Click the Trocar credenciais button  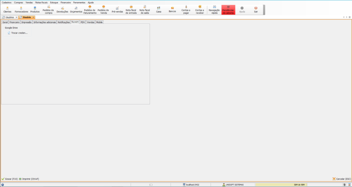[x=17, y=33]
